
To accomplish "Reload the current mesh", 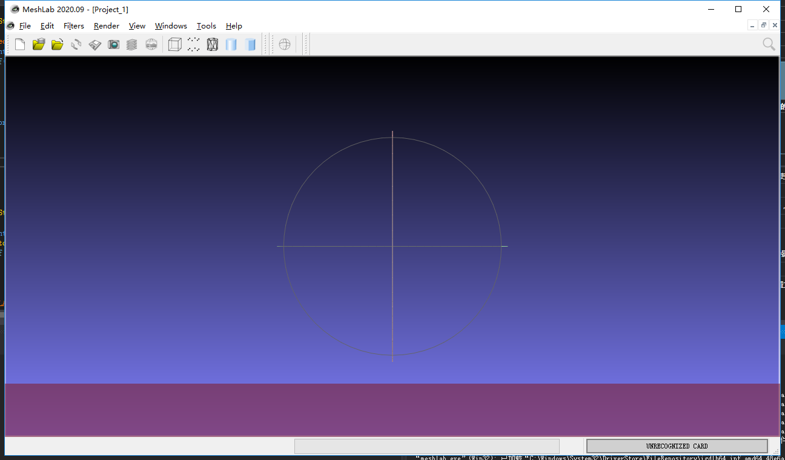I will click(x=76, y=44).
